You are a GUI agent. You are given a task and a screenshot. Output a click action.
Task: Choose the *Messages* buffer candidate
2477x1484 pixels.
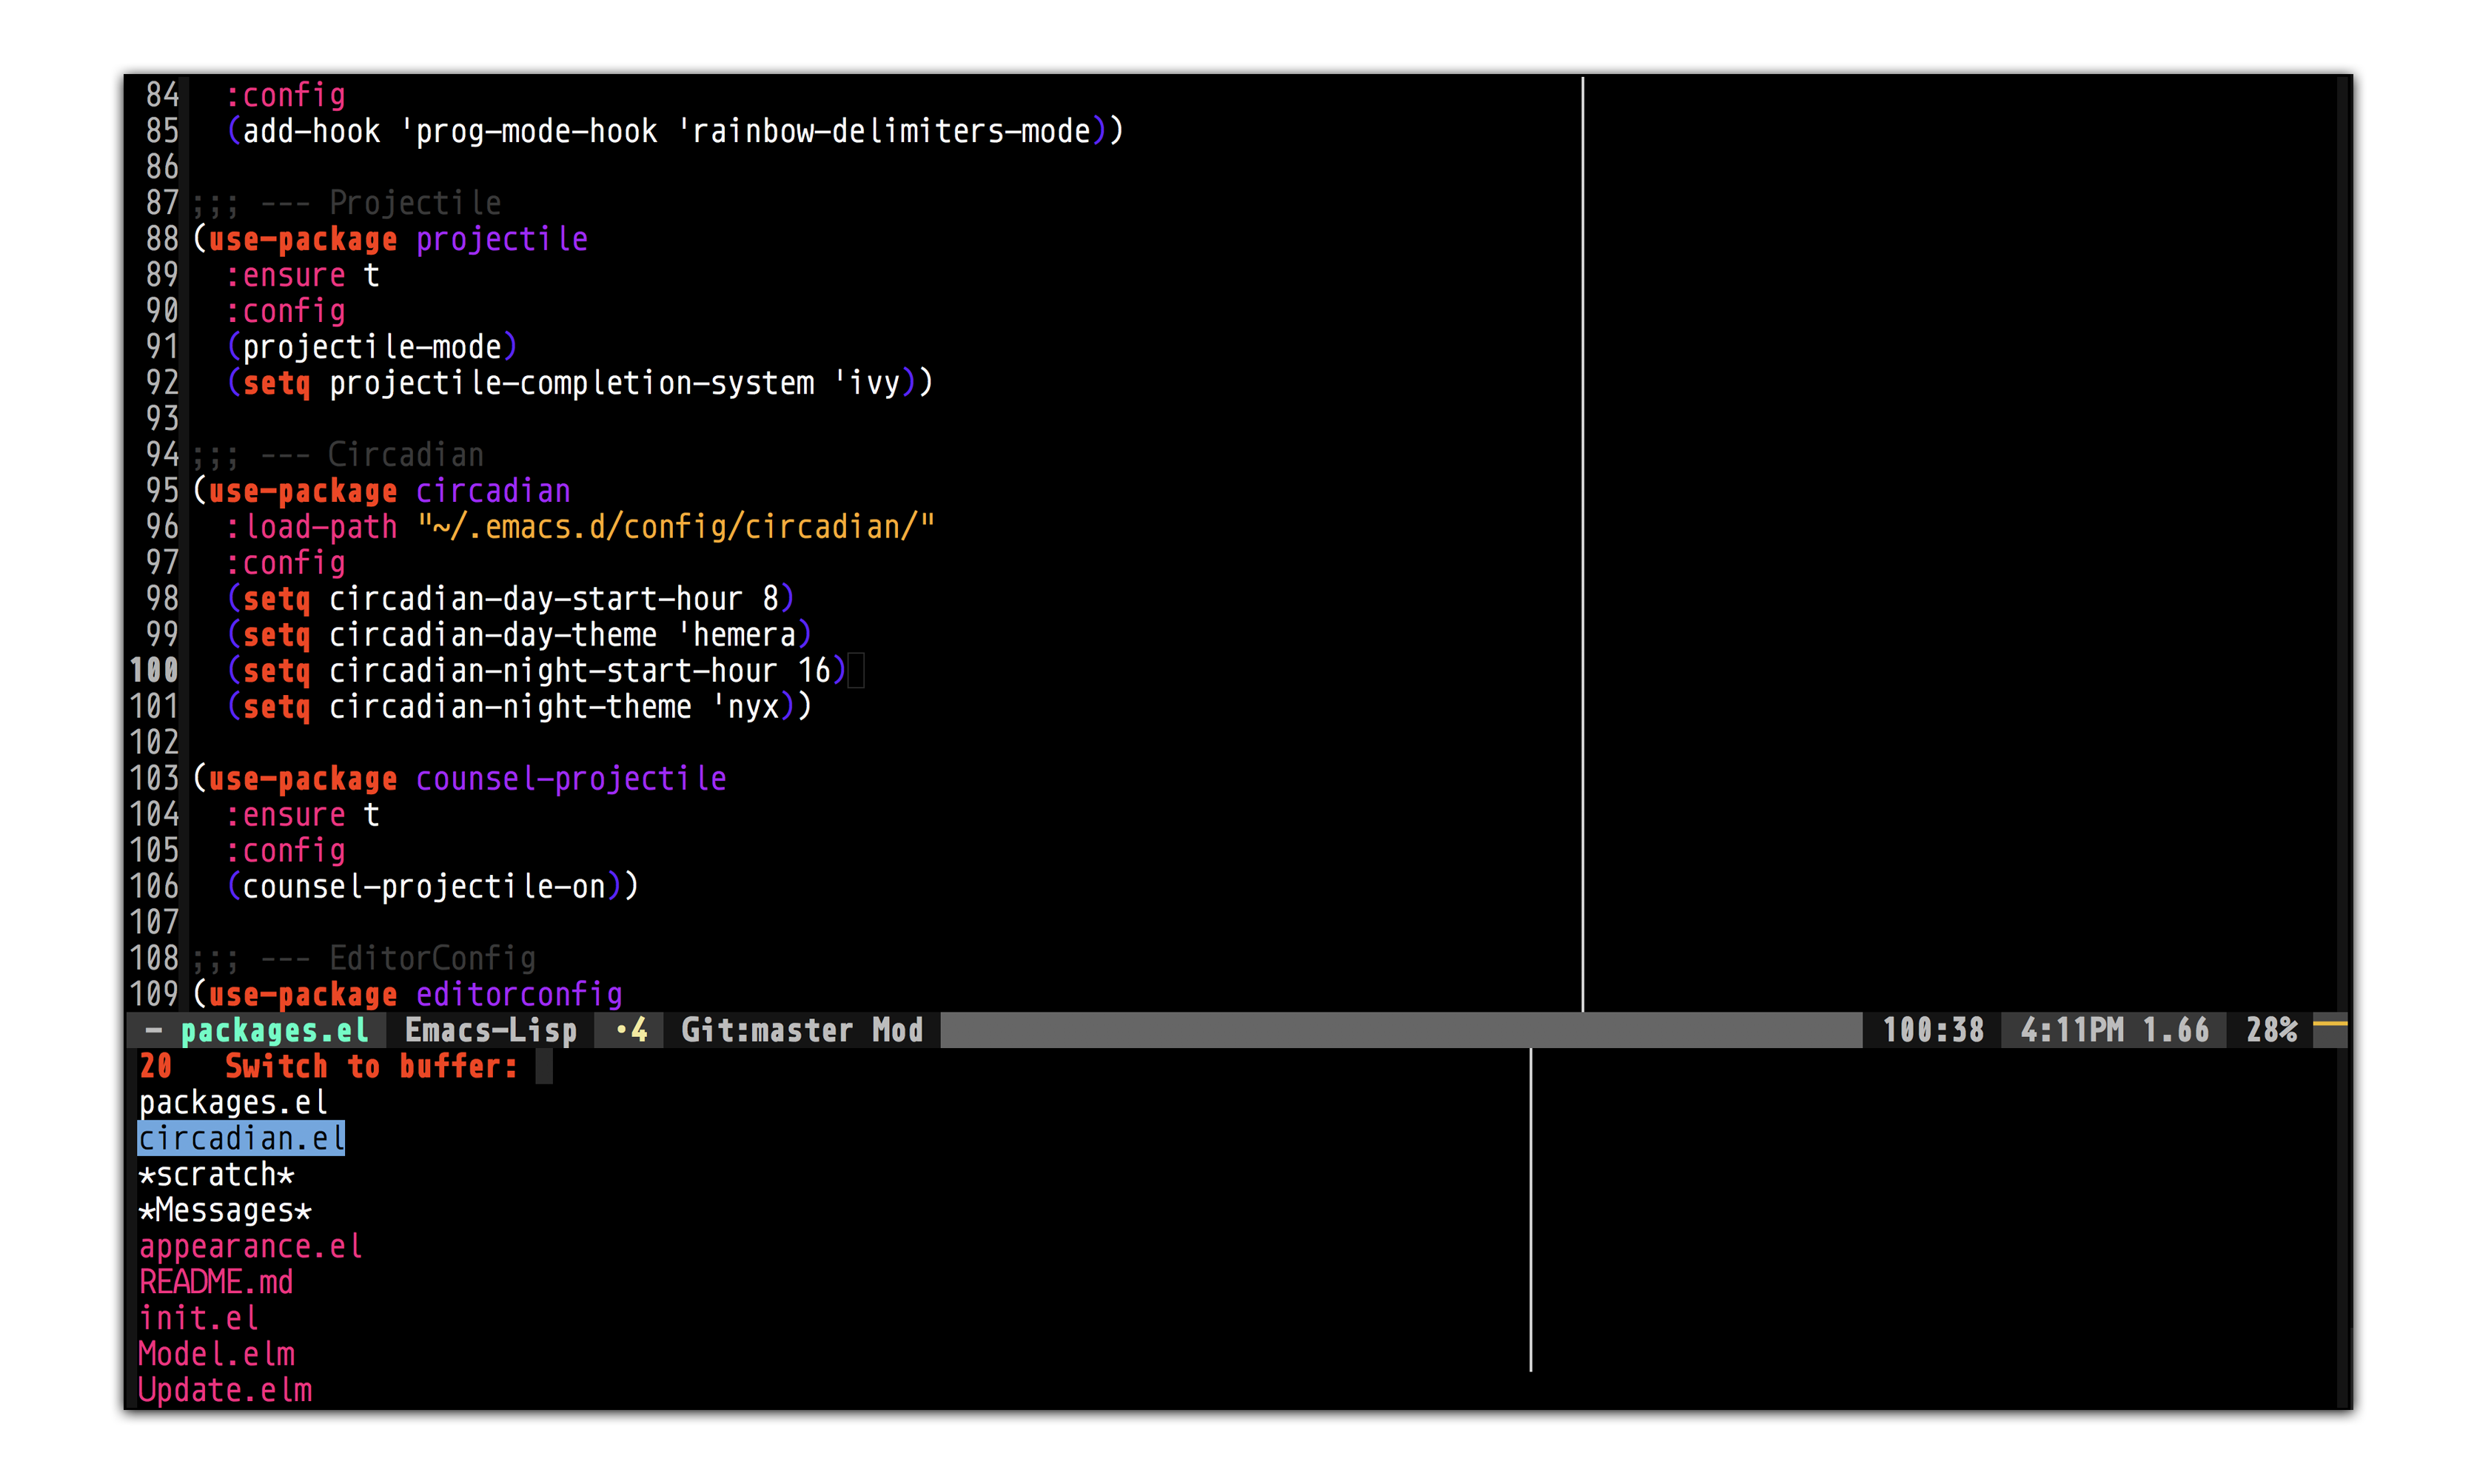pyautogui.click(x=225, y=1210)
